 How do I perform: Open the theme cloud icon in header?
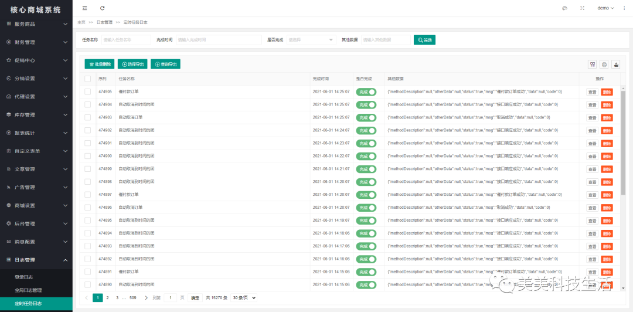point(565,8)
